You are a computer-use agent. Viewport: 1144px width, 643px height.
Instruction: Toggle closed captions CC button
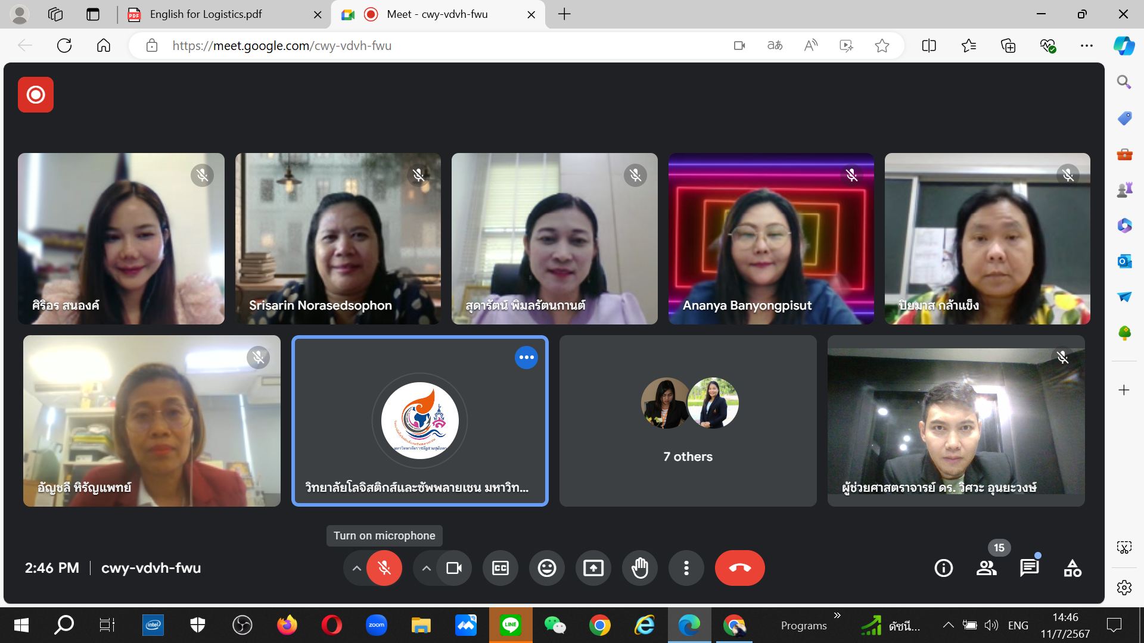point(500,568)
